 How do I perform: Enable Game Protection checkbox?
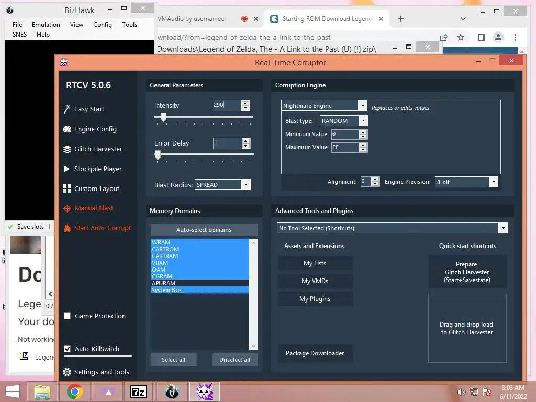point(68,316)
